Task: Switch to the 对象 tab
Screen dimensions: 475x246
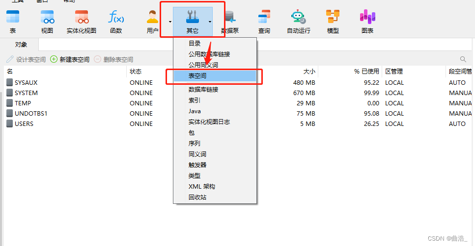Action: (21, 45)
